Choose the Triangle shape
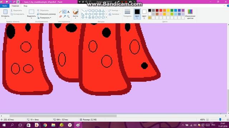229x128 pixels. [103, 11]
